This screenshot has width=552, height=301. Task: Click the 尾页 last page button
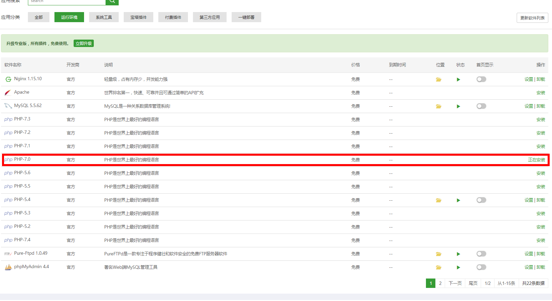pos(473,283)
